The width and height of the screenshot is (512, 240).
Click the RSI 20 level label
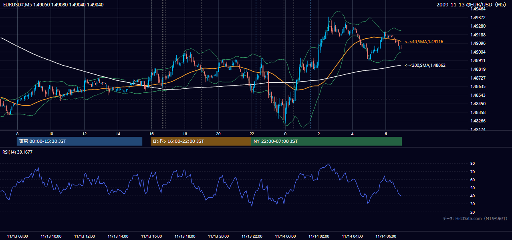click(472, 212)
